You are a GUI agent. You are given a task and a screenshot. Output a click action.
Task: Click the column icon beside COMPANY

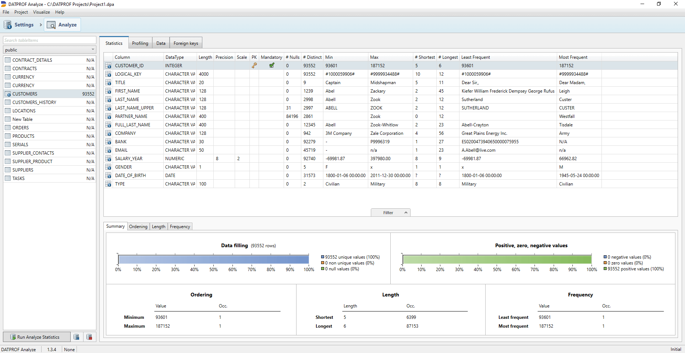109,133
